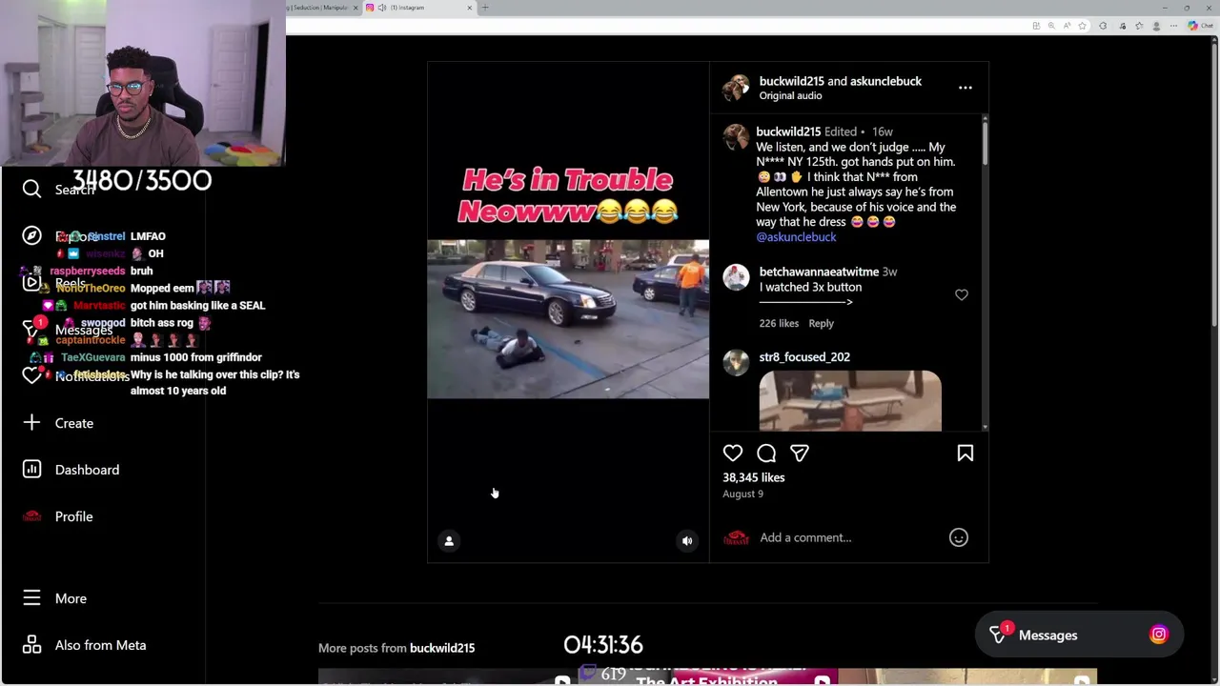Save the post with bookmark icon
The image size is (1220, 686).
(965, 454)
